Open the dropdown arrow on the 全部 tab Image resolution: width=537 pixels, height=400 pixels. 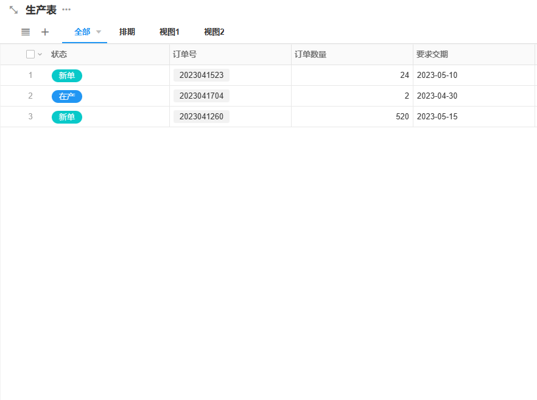(99, 32)
